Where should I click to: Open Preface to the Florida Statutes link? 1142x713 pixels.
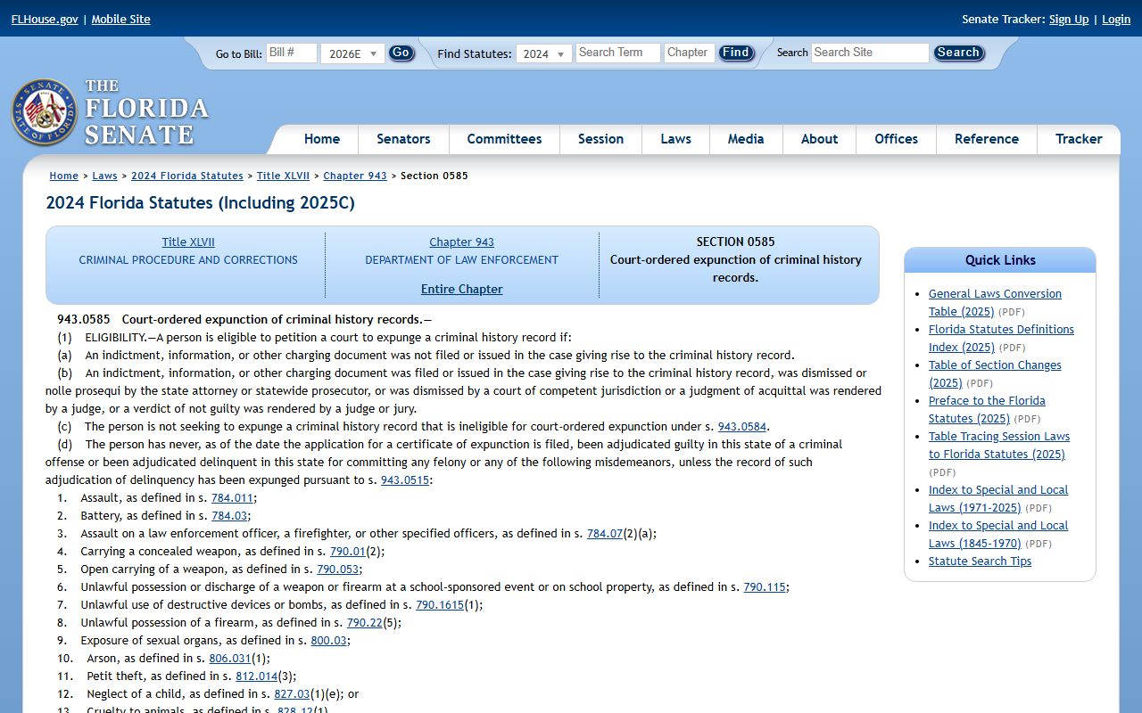(987, 409)
